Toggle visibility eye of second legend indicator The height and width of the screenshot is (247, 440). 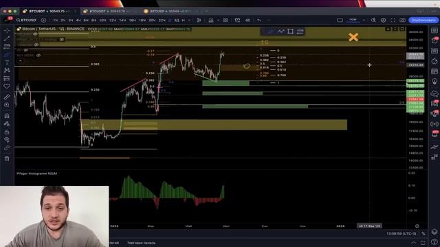click(62, 40)
